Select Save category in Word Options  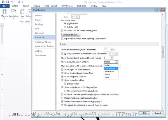tap(44, 29)
